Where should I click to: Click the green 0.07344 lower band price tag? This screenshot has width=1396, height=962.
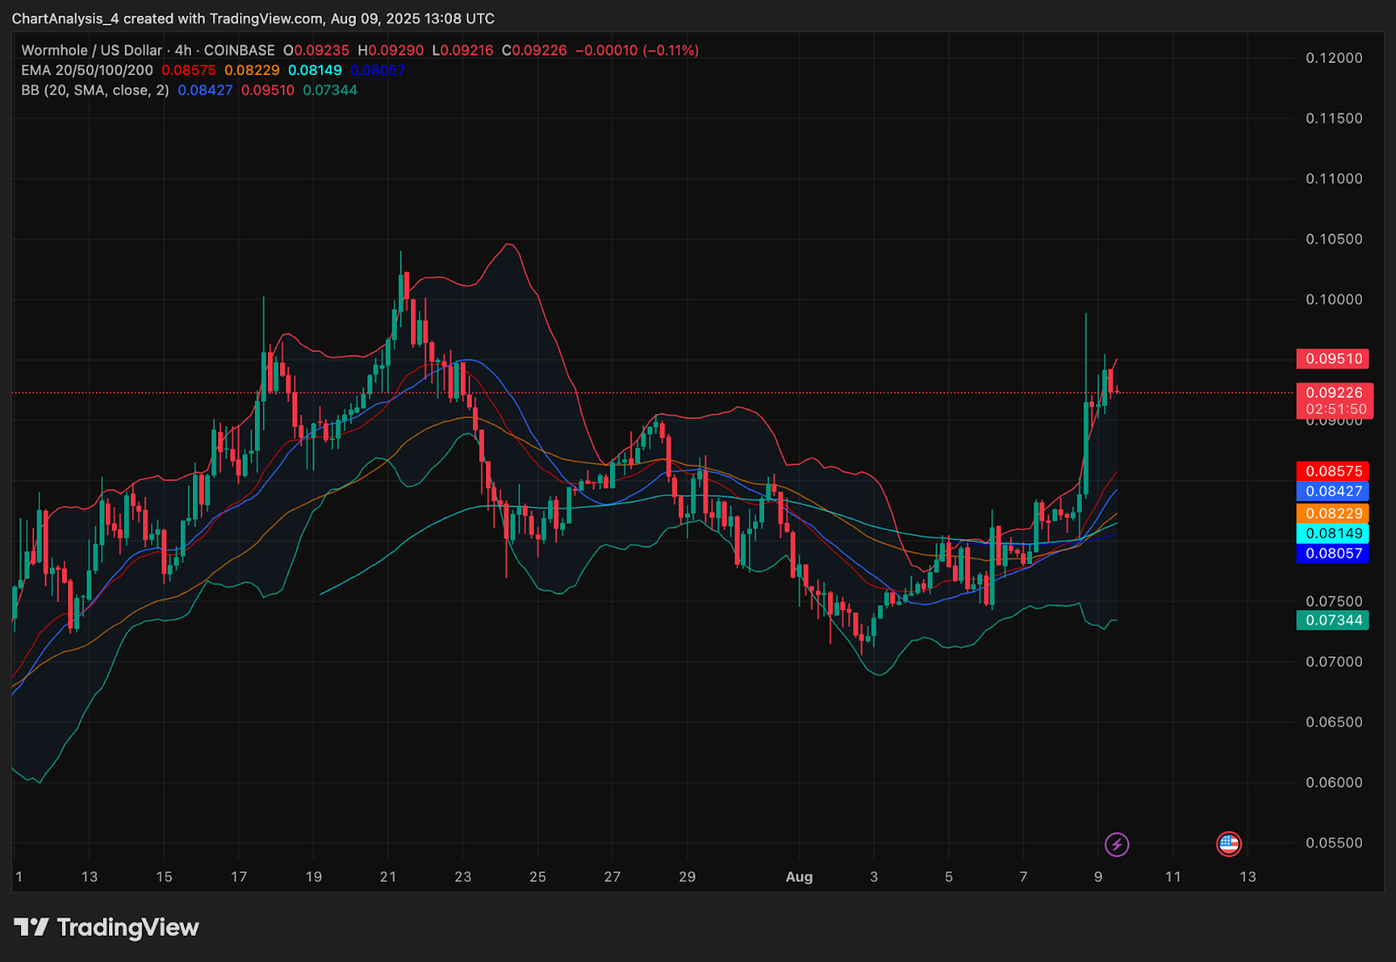pos(1332,621)
